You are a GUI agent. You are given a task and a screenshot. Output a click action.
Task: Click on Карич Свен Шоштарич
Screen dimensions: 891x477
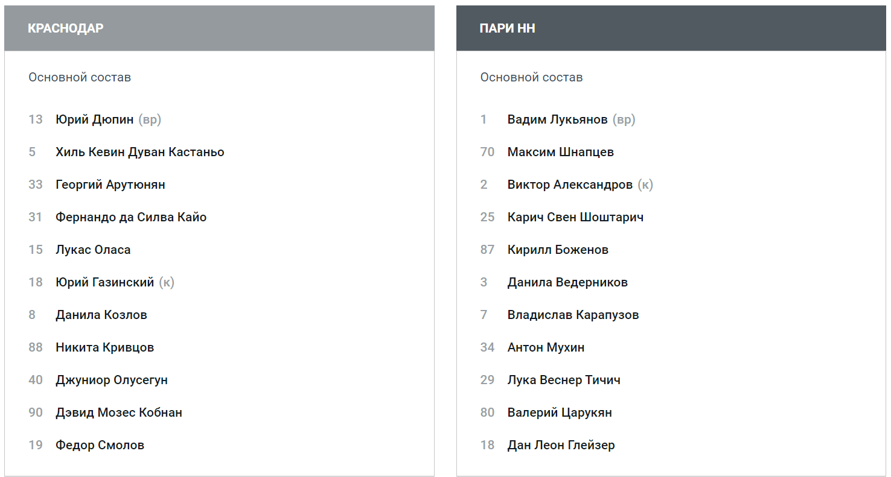pos(575,217)
